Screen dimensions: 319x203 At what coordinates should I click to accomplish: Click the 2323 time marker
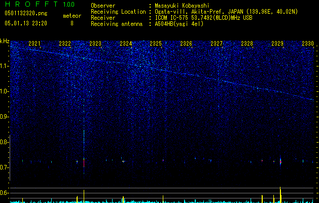[95, 44]
